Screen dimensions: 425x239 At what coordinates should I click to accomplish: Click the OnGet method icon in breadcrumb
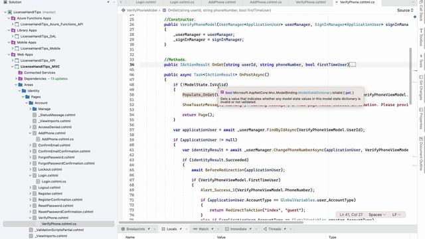(164, 11)
